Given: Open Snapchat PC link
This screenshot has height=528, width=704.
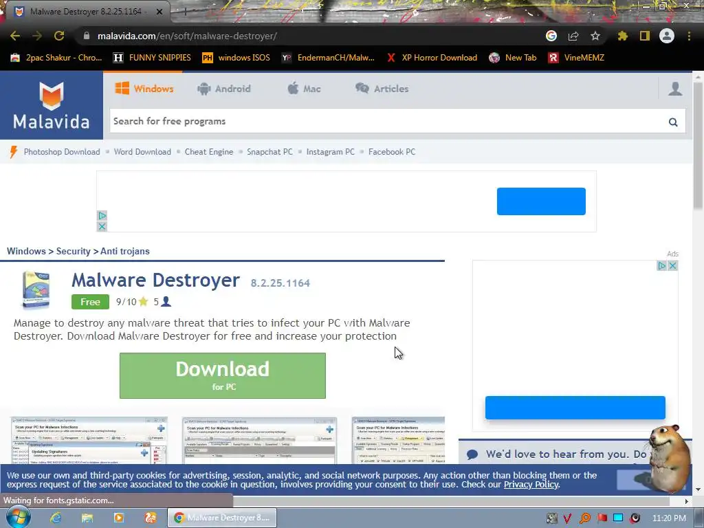Looking at the screenshot, I should (269, 152).
